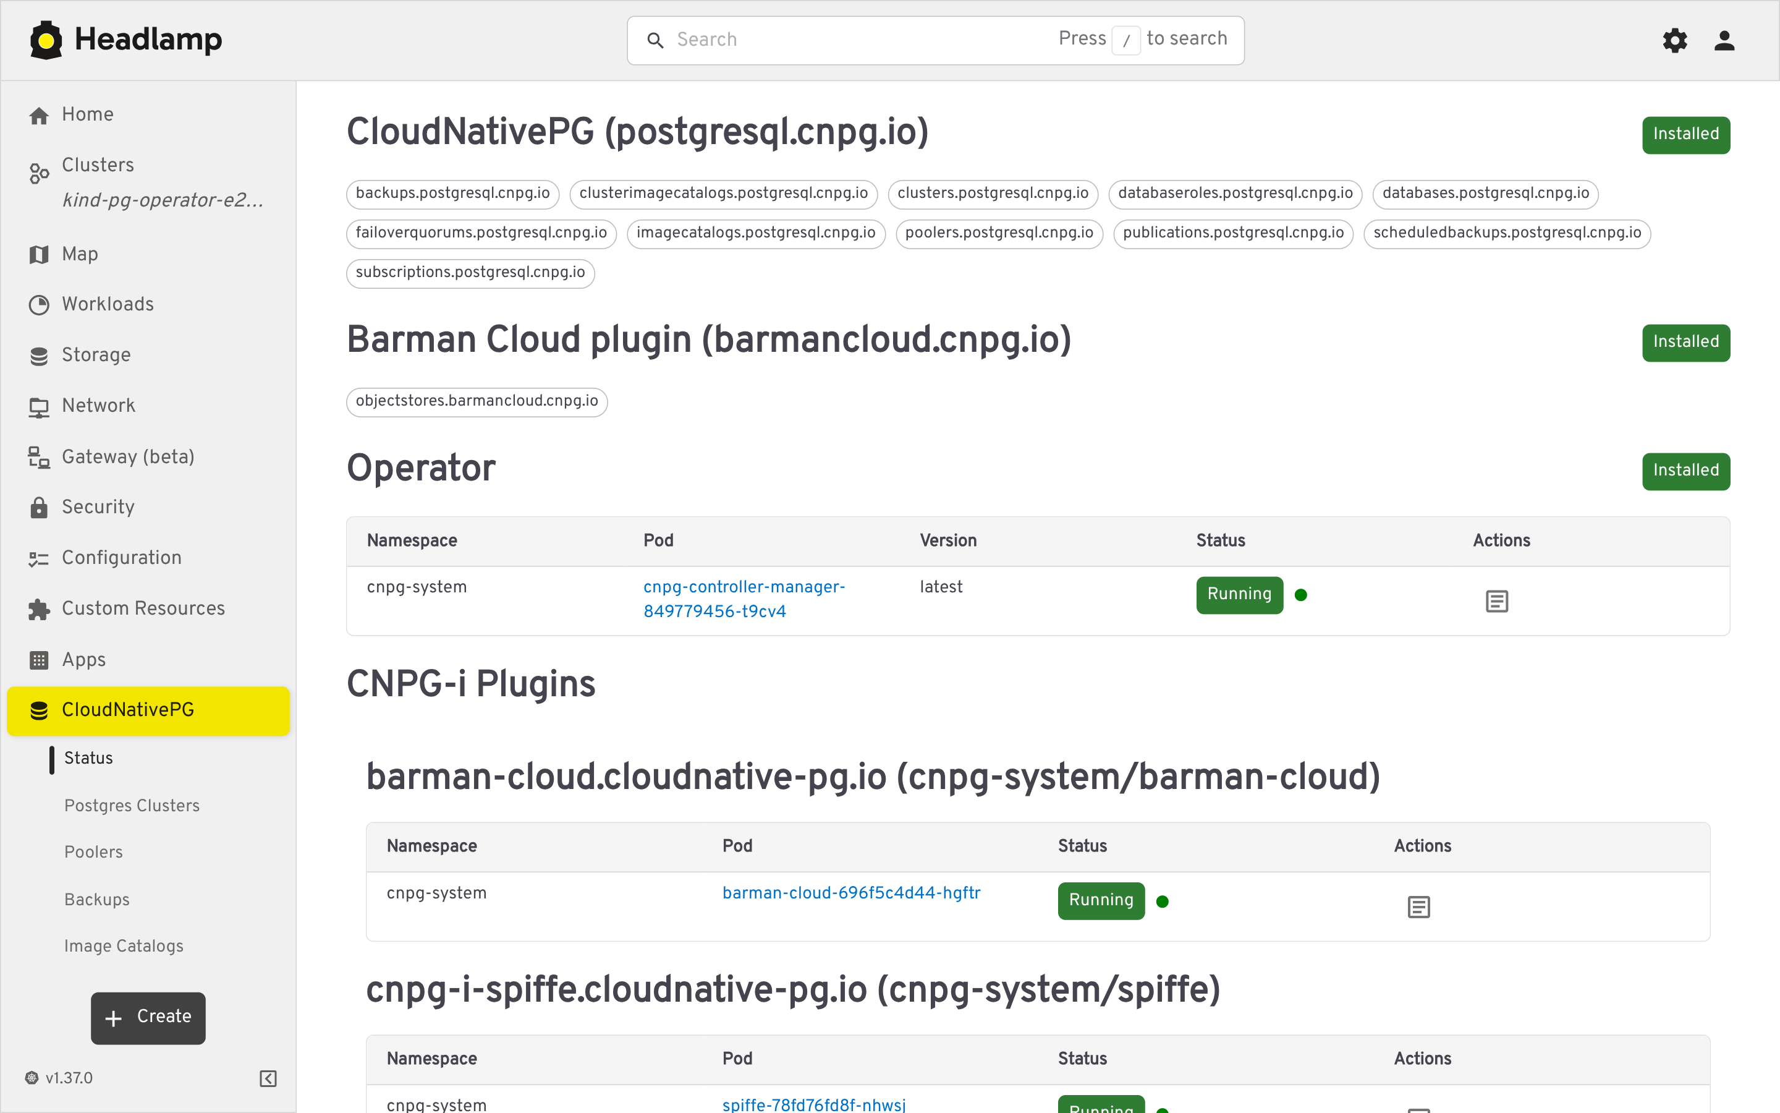Viewport: 1780px width, 1113px height.
Task: Focus the Search input field
Action: (x=936, y=40)
